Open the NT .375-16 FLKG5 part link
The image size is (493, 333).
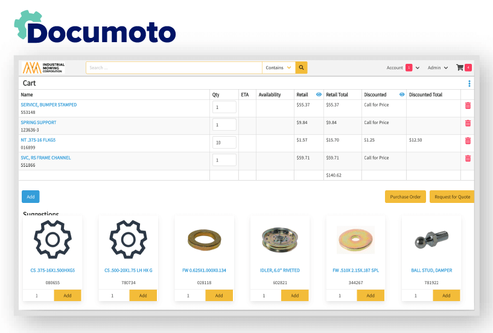38,140
